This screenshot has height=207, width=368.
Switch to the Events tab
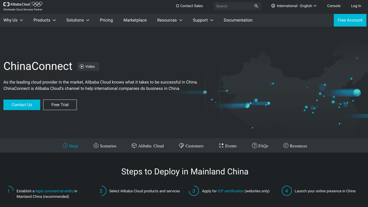click(228, 146)
